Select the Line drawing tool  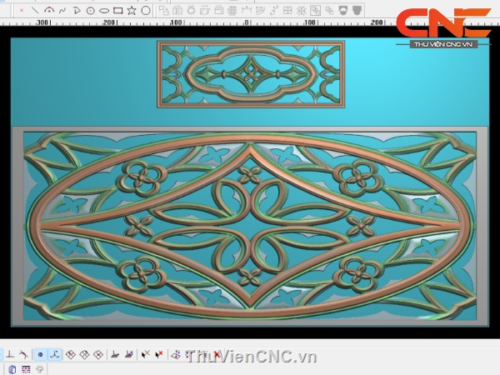tap(35, 11)
